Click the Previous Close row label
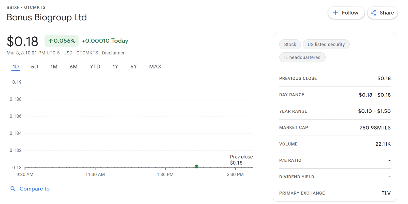 (x=298, y=78)
